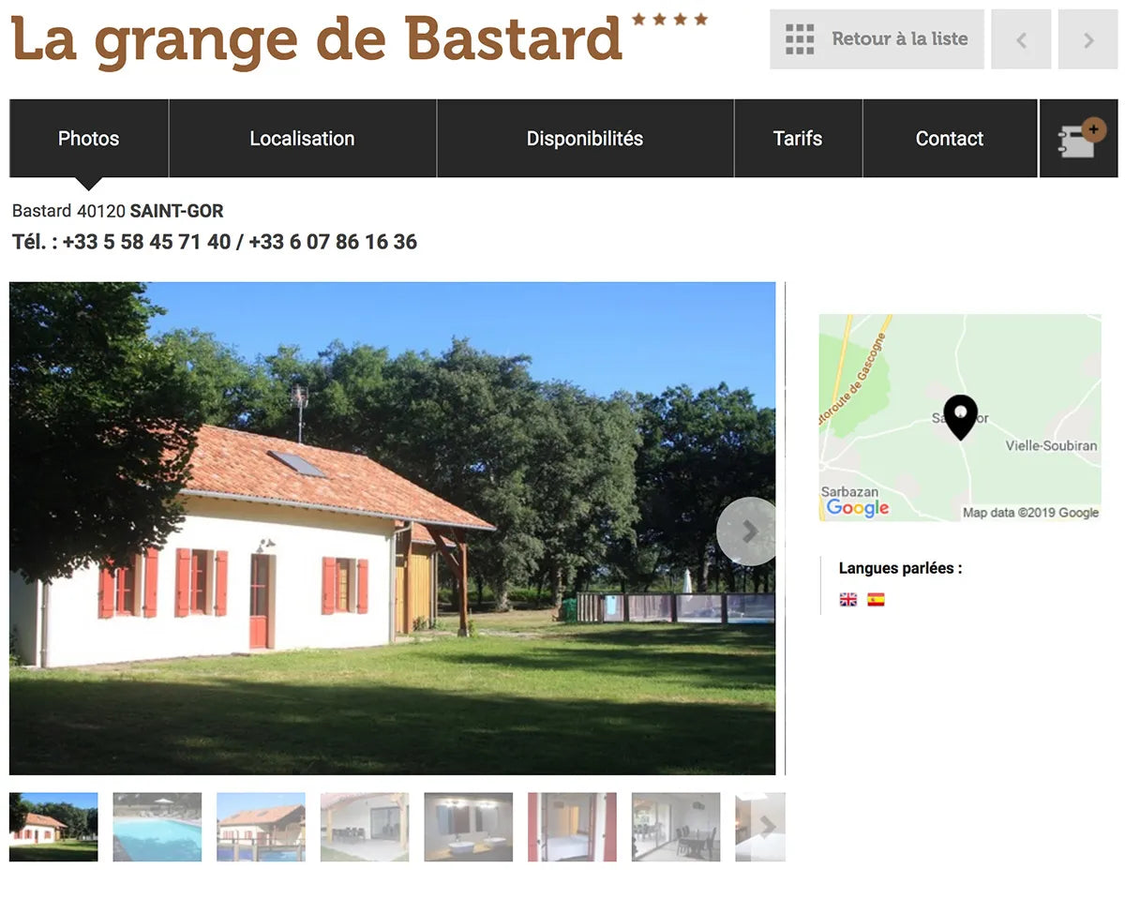Select the bathroom mirror thumbnail

468,827
